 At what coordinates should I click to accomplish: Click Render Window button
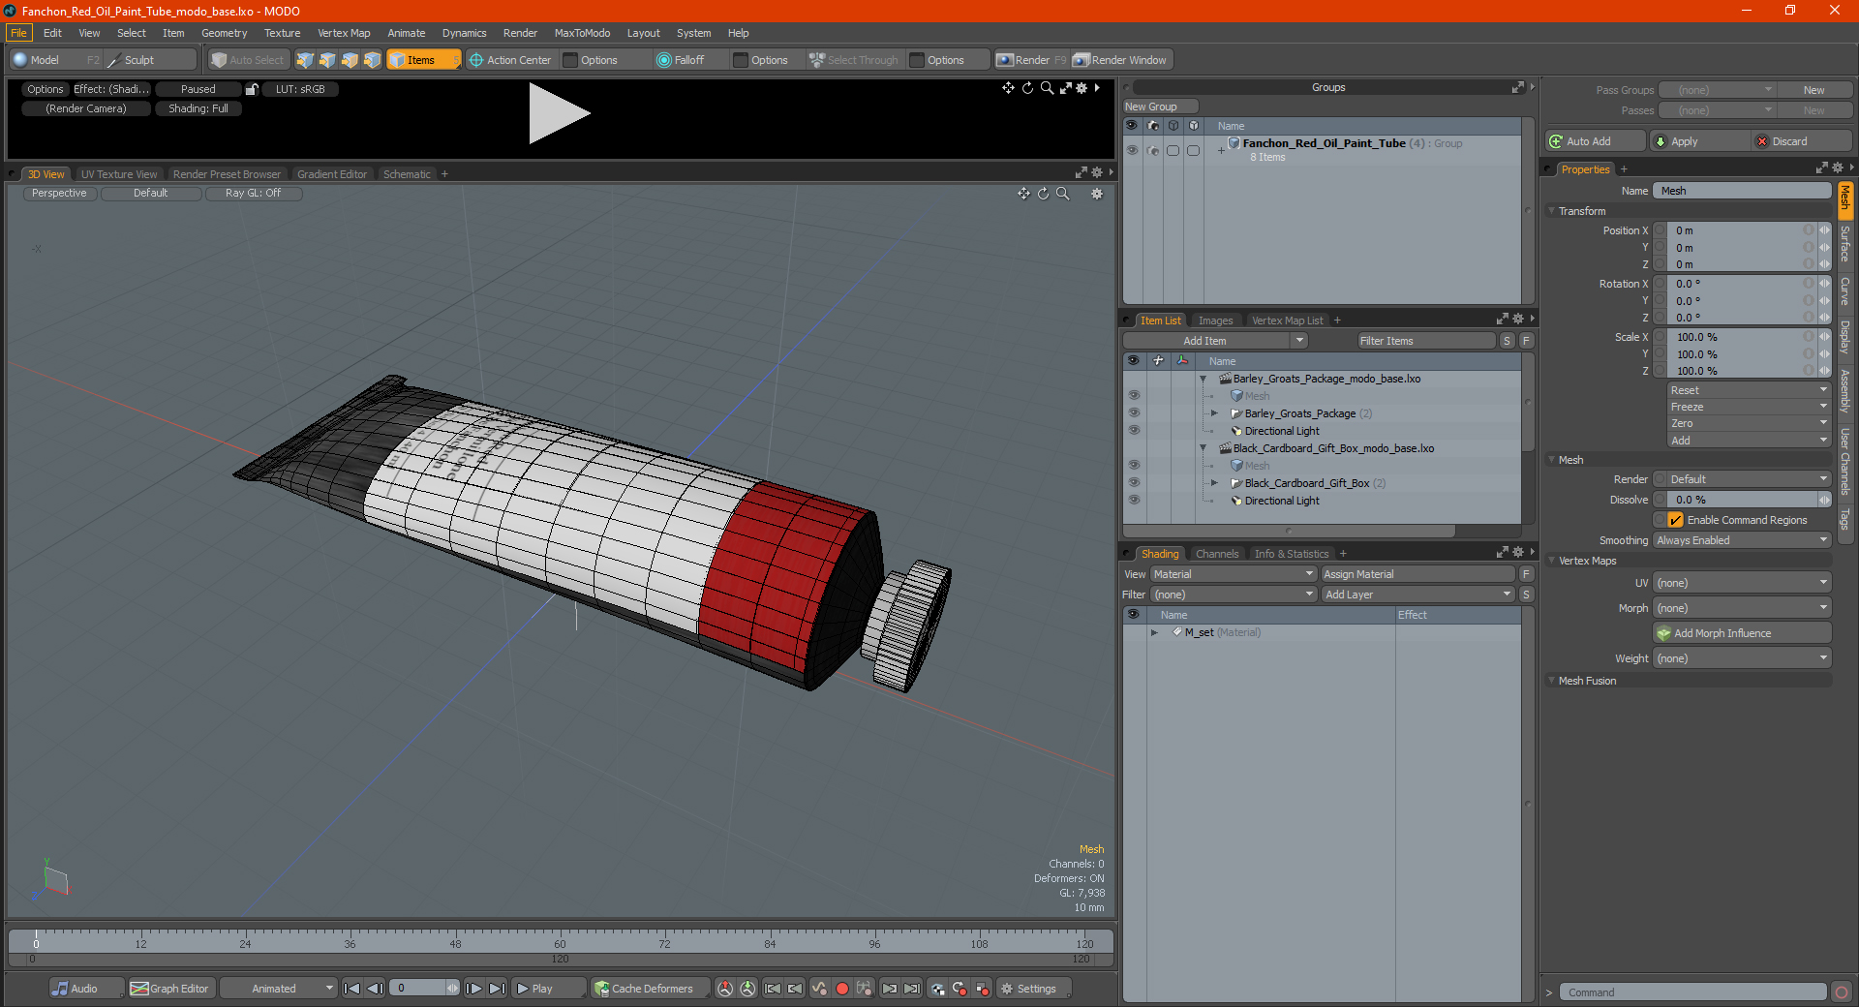pos(1121,60)
